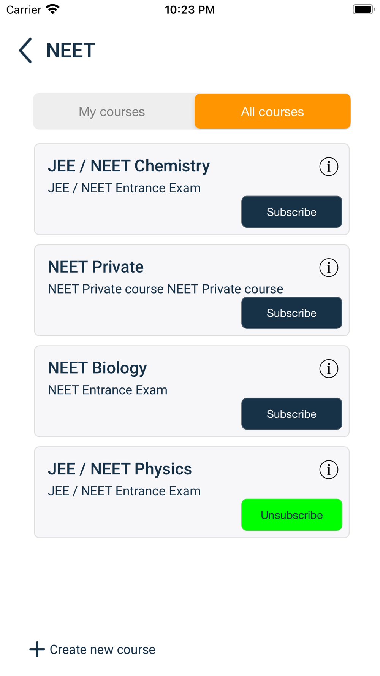
Task: Unsubscribe from JEE / NEET Physics
Action: (291, 515)
